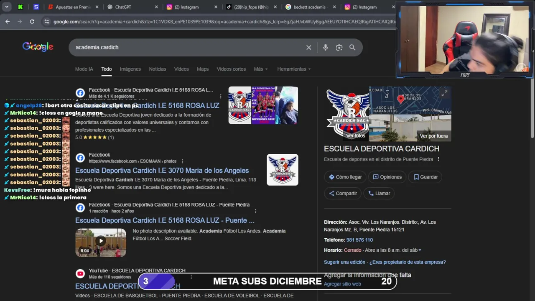Screen dimensions: 535x301
Task: Switch to the ChatGPT tab
Action: coord(130,7)
